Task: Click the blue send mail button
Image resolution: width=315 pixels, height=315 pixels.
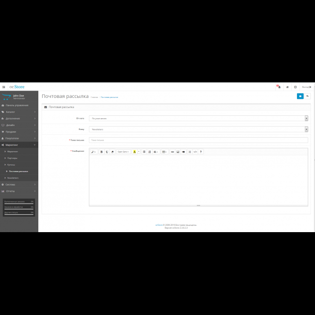Action: coord(300,96)
